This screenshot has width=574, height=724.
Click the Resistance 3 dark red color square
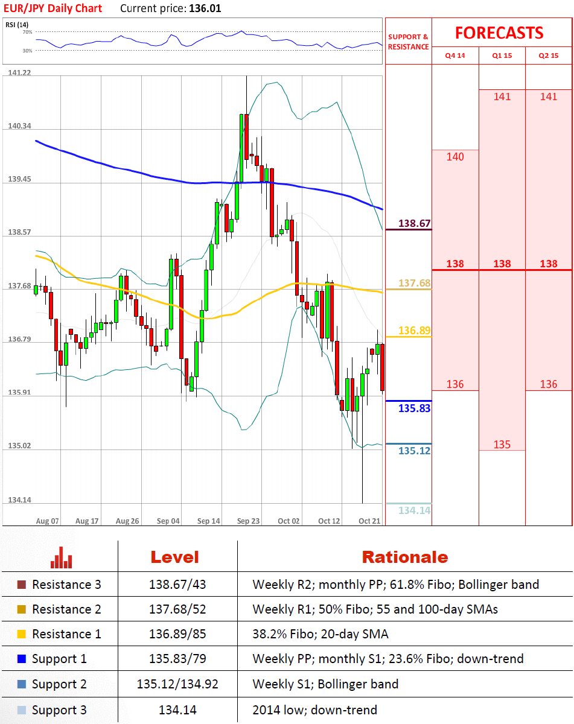(21, 585)
